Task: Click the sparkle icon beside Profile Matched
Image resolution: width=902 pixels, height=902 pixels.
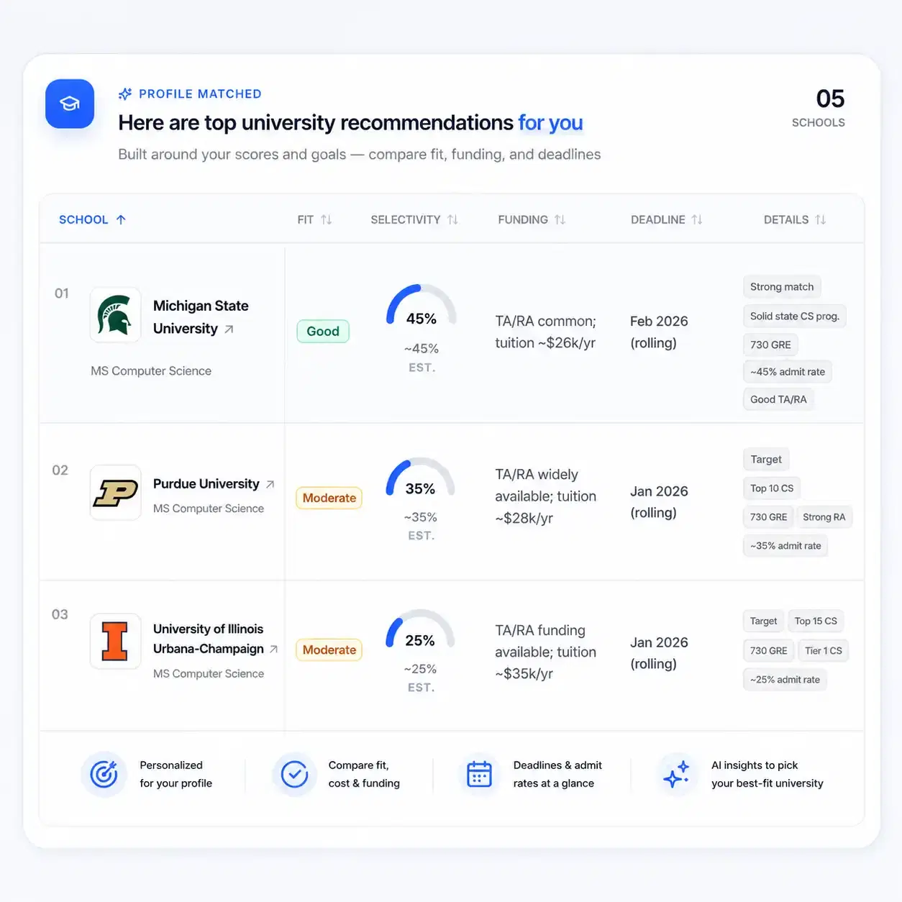Action: tap(125, 94)
